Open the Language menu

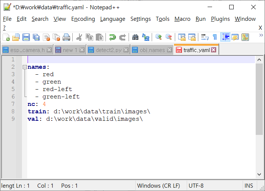113,19
